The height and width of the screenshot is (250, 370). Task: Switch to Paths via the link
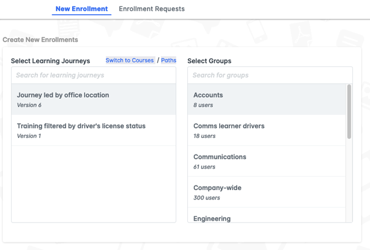point(168,60)
